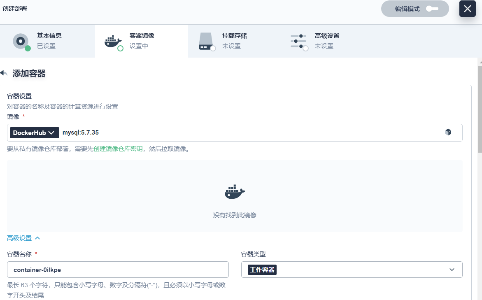Go to the 挂载存储 step tab
The height and width of the screenshot is (300, 482).
(234, 41)
